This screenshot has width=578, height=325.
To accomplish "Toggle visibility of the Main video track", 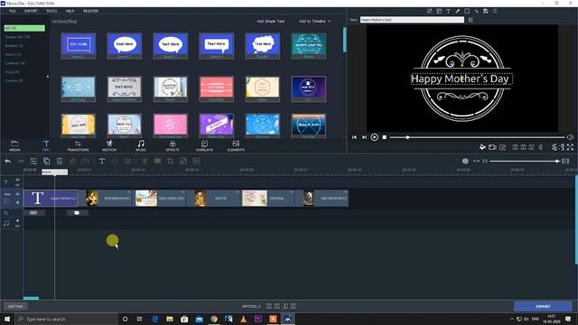I will tap(17, 194).
